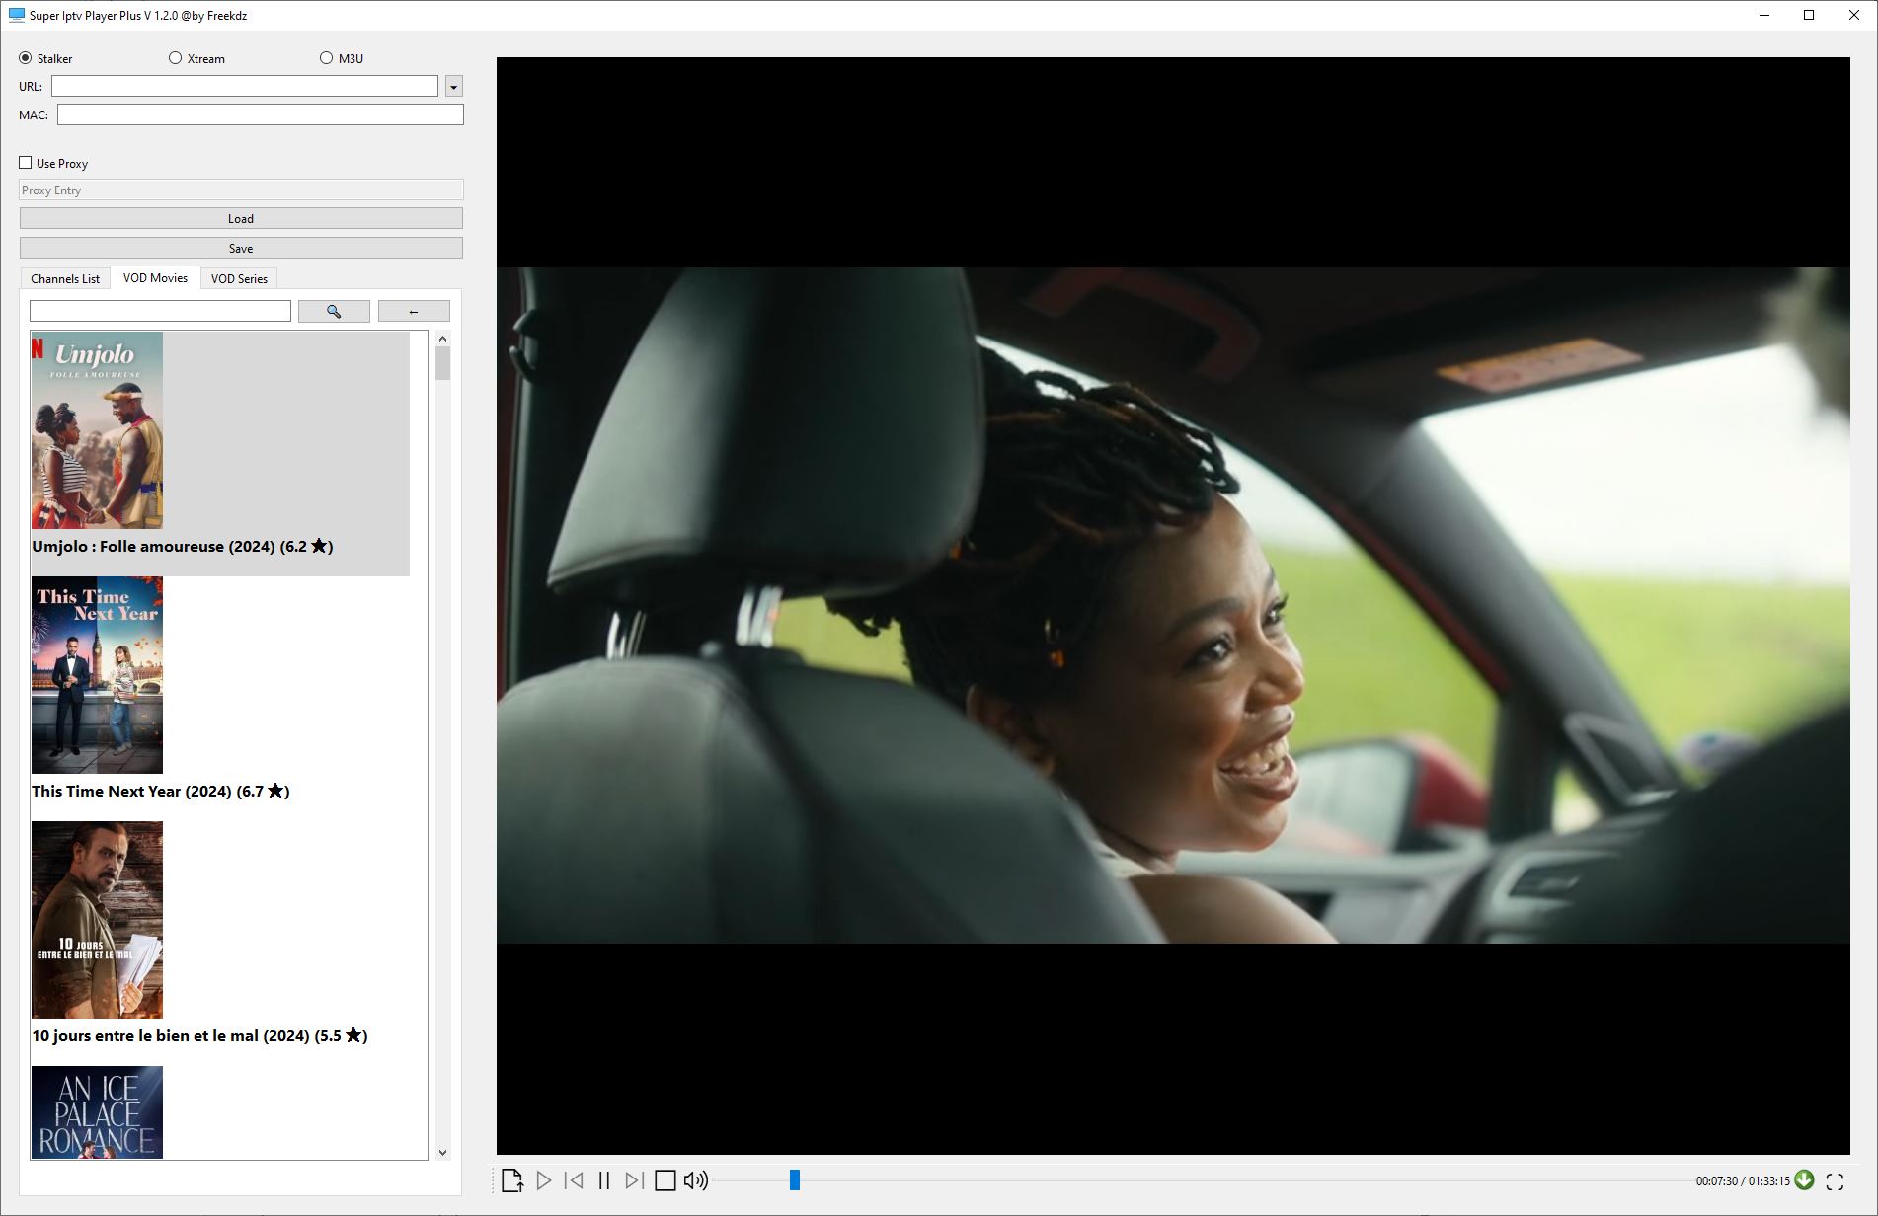Select An Ice Palace Romance poster

(x=97, y=1112)
